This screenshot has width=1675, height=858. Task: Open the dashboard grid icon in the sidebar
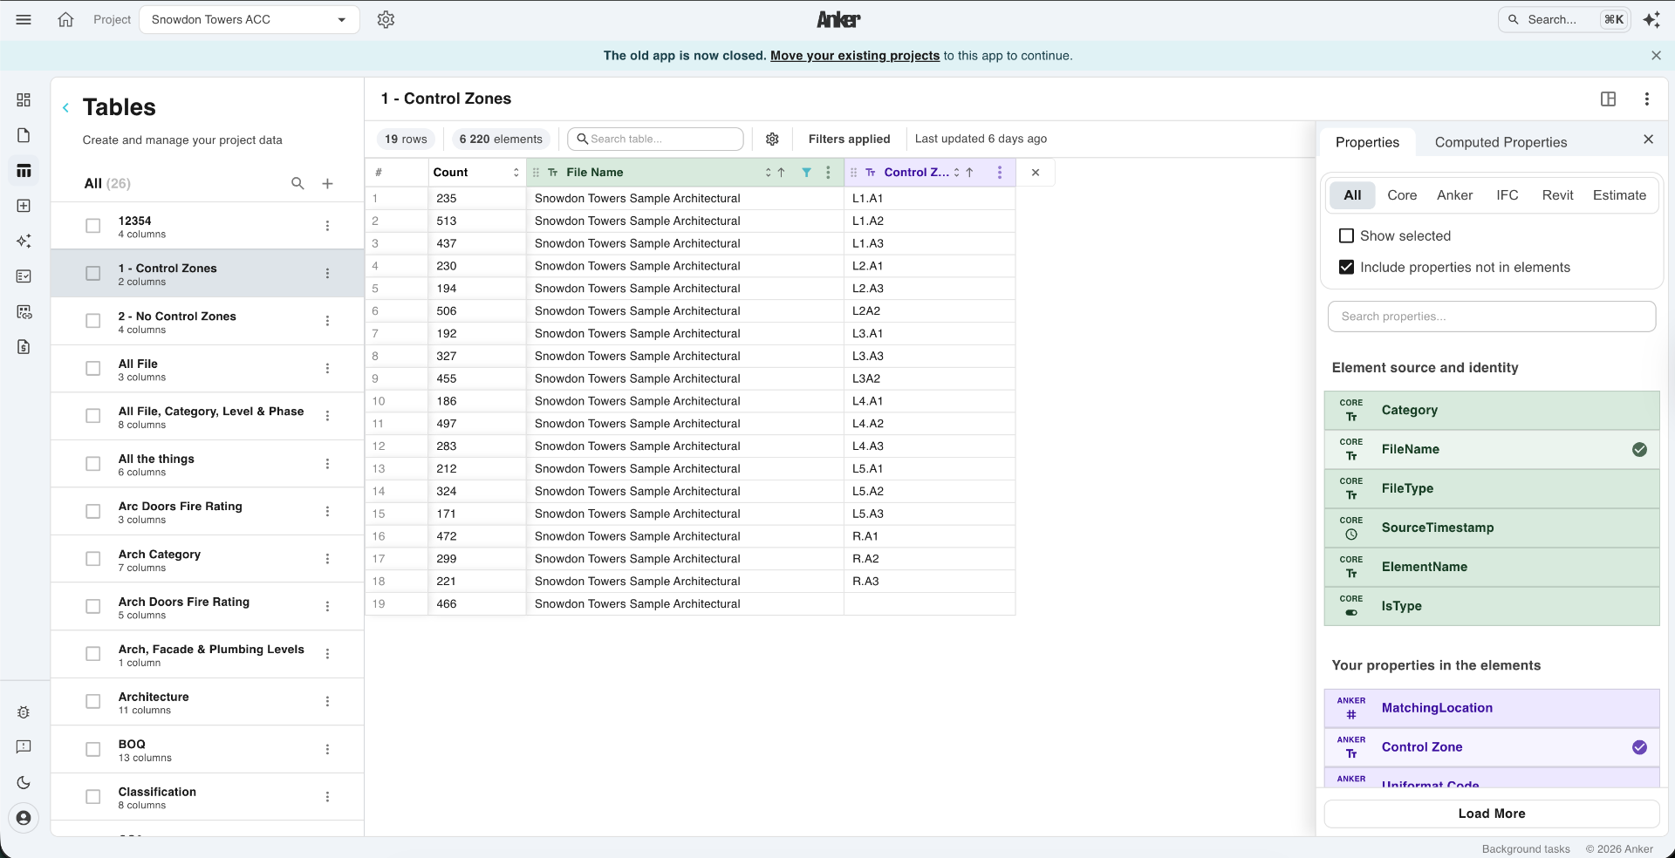[24, 100]
